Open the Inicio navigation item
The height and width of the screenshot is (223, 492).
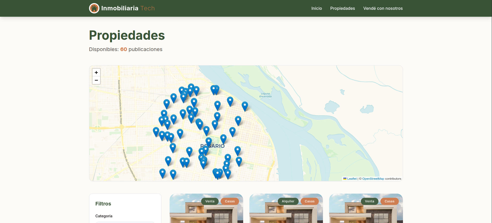[x=316, y=8]
